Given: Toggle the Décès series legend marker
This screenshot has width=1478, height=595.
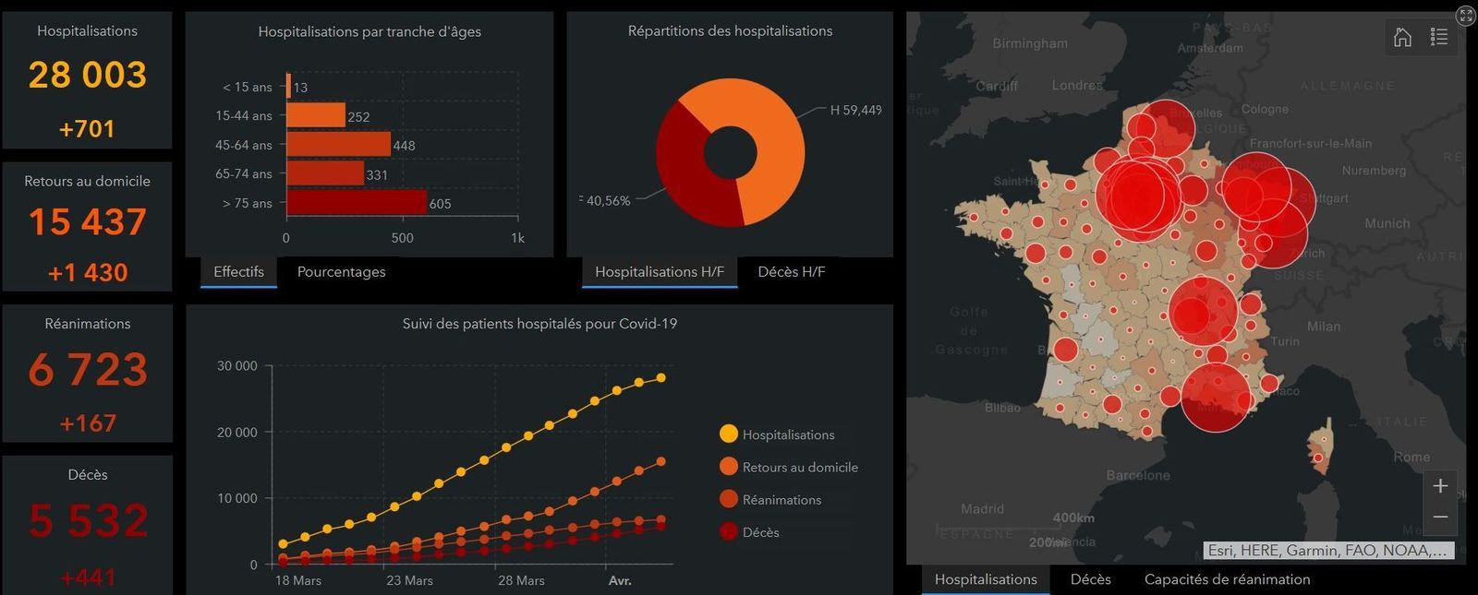Looking at the screenshot, I should 729,532.
